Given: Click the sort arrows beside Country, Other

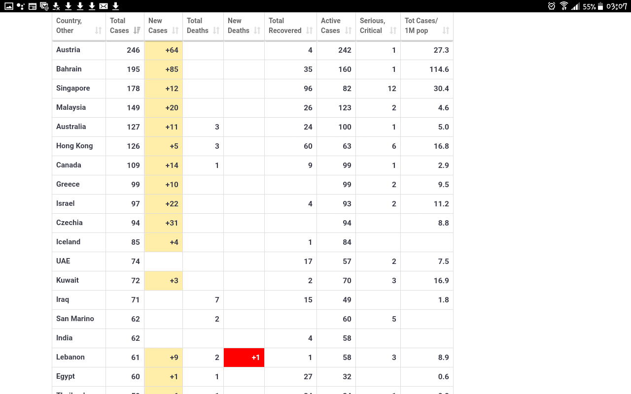Looking at the screenshot, I should click(98, 31).
